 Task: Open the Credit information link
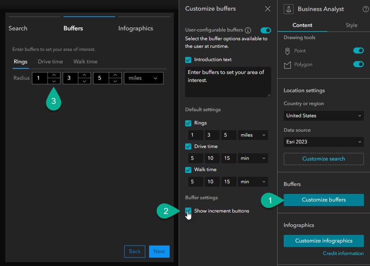[x=343, y=253]
